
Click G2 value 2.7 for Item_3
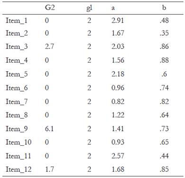(49, 47)
